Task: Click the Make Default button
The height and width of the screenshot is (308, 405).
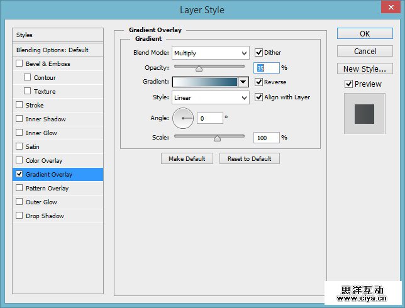Action: [187, 159]
